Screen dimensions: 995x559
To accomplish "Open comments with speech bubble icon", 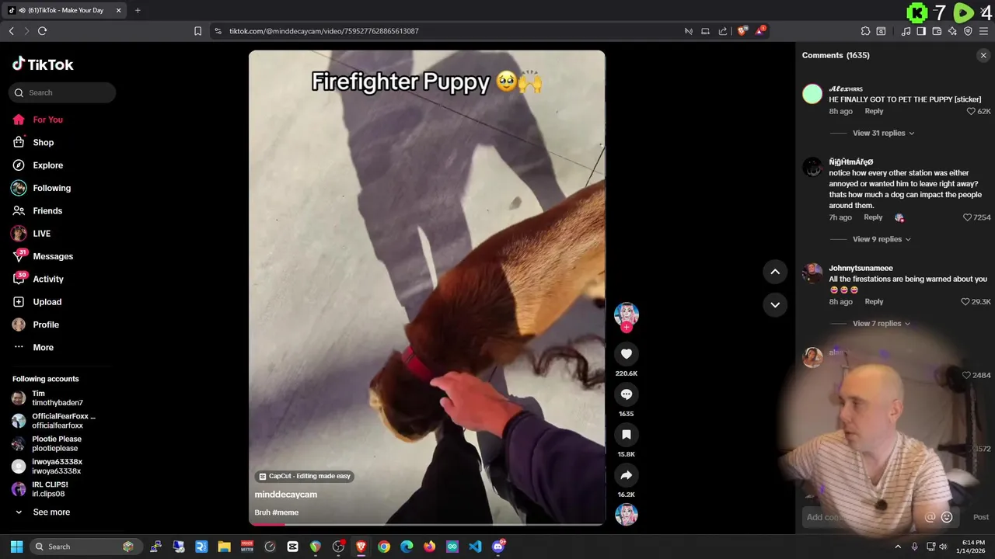I will click(x=626, y=394).
